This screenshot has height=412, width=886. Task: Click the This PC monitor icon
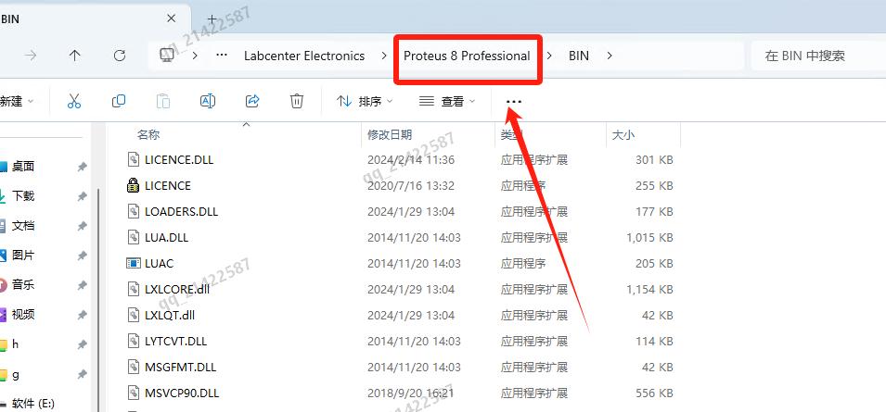coord(167,56)
